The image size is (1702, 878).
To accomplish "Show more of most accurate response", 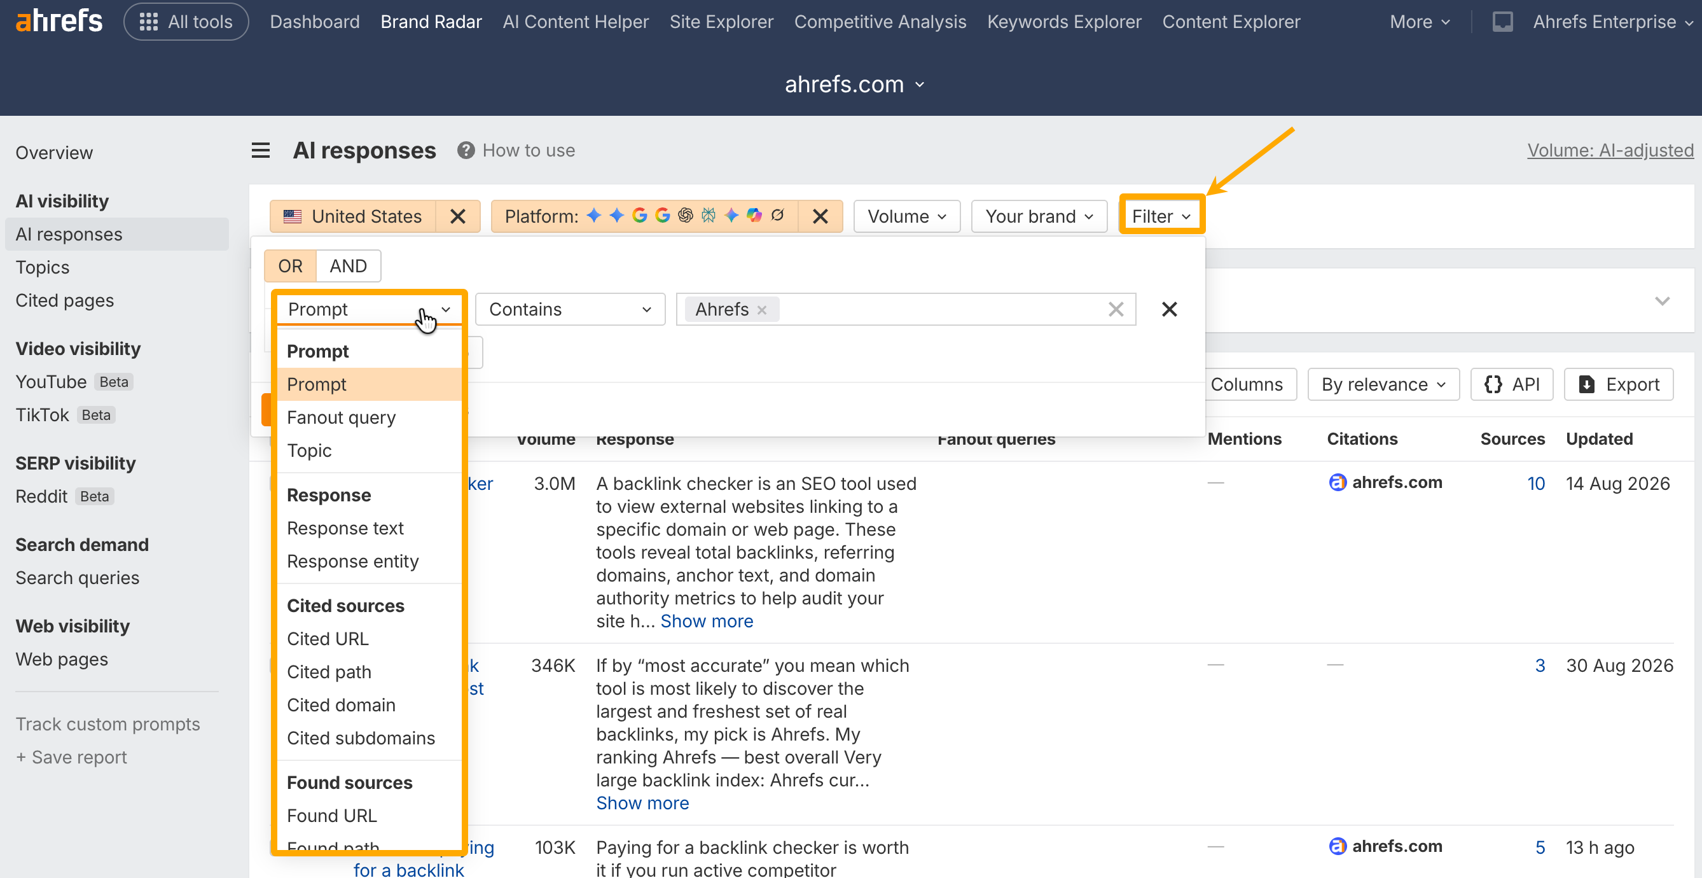I will [x=642, y=803].
